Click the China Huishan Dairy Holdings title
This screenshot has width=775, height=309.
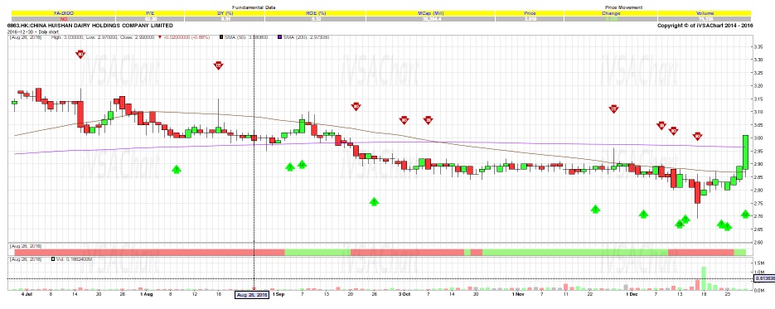click(90, 25)
